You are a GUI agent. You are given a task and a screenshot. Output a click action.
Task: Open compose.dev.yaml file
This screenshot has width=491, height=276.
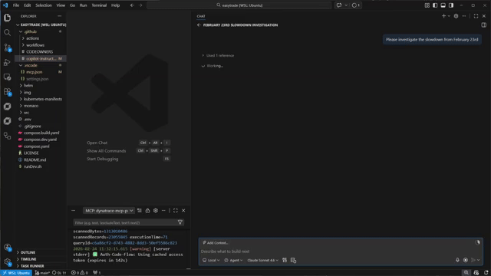[40, 140]
